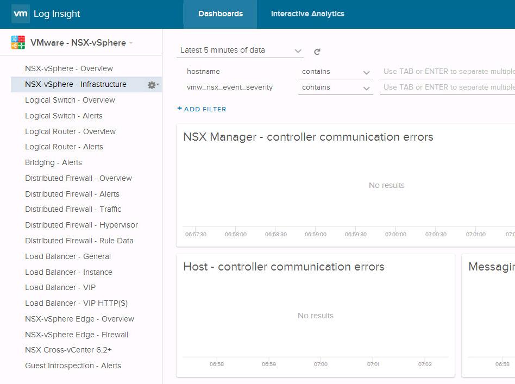This screenshot has height=384, width=515.
Task: Open the Latest 5 minutes time range dropdown
Action: pos(240,51)
